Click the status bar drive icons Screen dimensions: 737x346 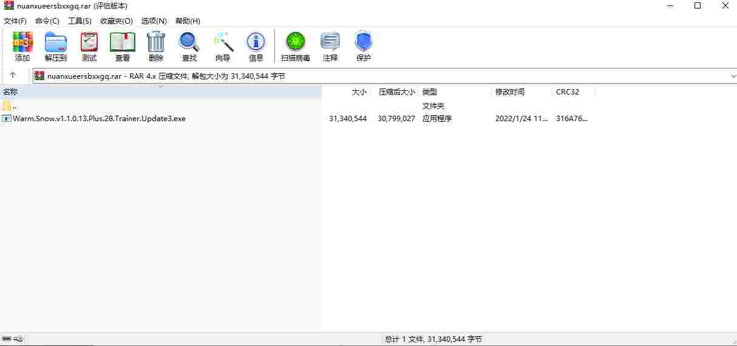click(x=13, y=339)
